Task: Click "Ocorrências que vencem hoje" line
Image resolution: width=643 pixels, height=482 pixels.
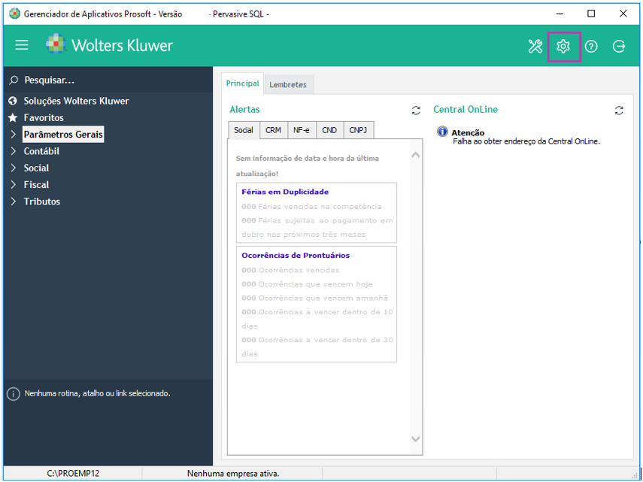Action: coord(307,284)
